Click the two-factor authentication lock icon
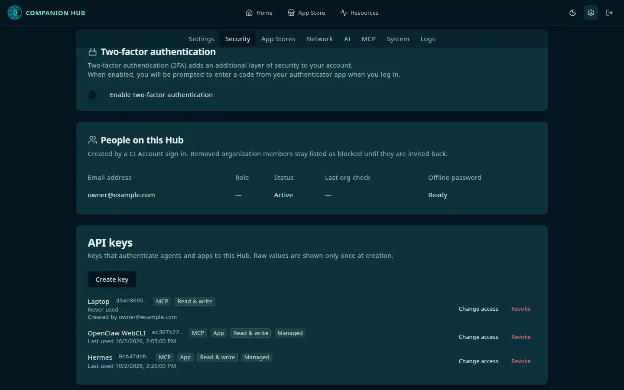Image resolution: width=624 pixels, height=390 pixels. (x=92, y=52)
